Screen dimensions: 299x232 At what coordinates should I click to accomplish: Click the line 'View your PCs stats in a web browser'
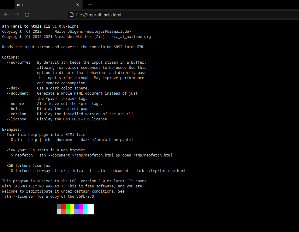coord(46,150)
